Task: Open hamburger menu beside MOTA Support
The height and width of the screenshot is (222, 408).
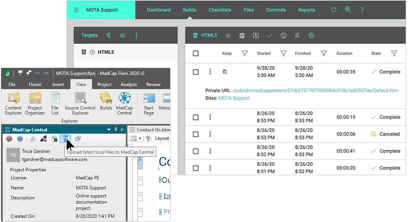Action: point(76,10)
